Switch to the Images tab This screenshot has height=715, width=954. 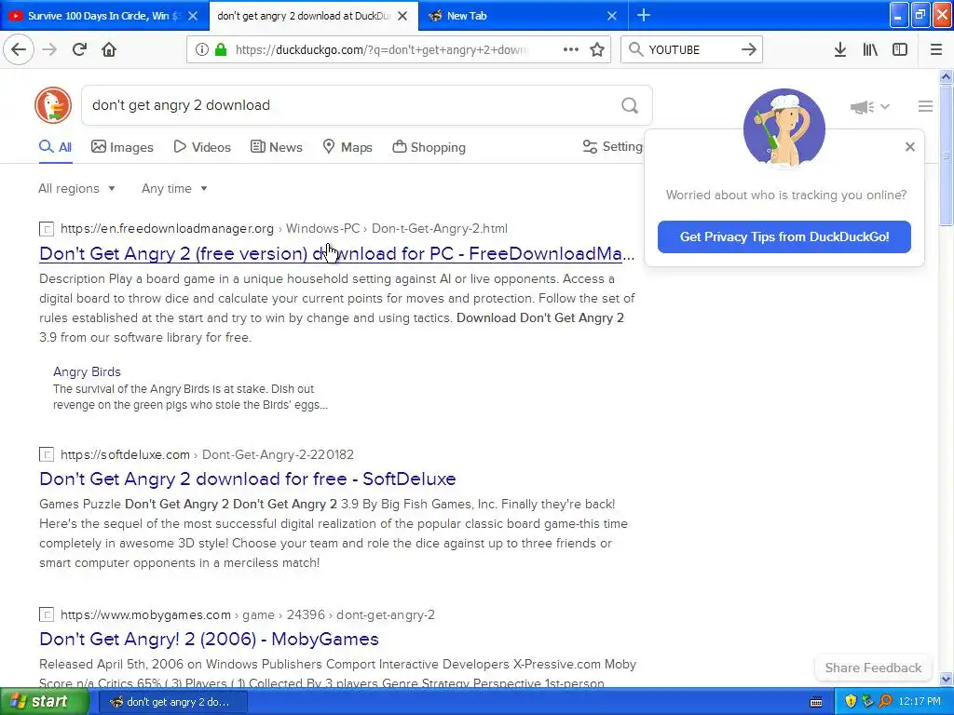coord(122,147)
